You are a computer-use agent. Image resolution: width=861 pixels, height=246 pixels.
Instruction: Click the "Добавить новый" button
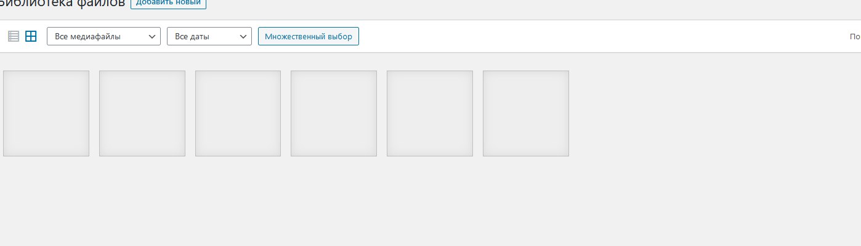tap(169, 2)
